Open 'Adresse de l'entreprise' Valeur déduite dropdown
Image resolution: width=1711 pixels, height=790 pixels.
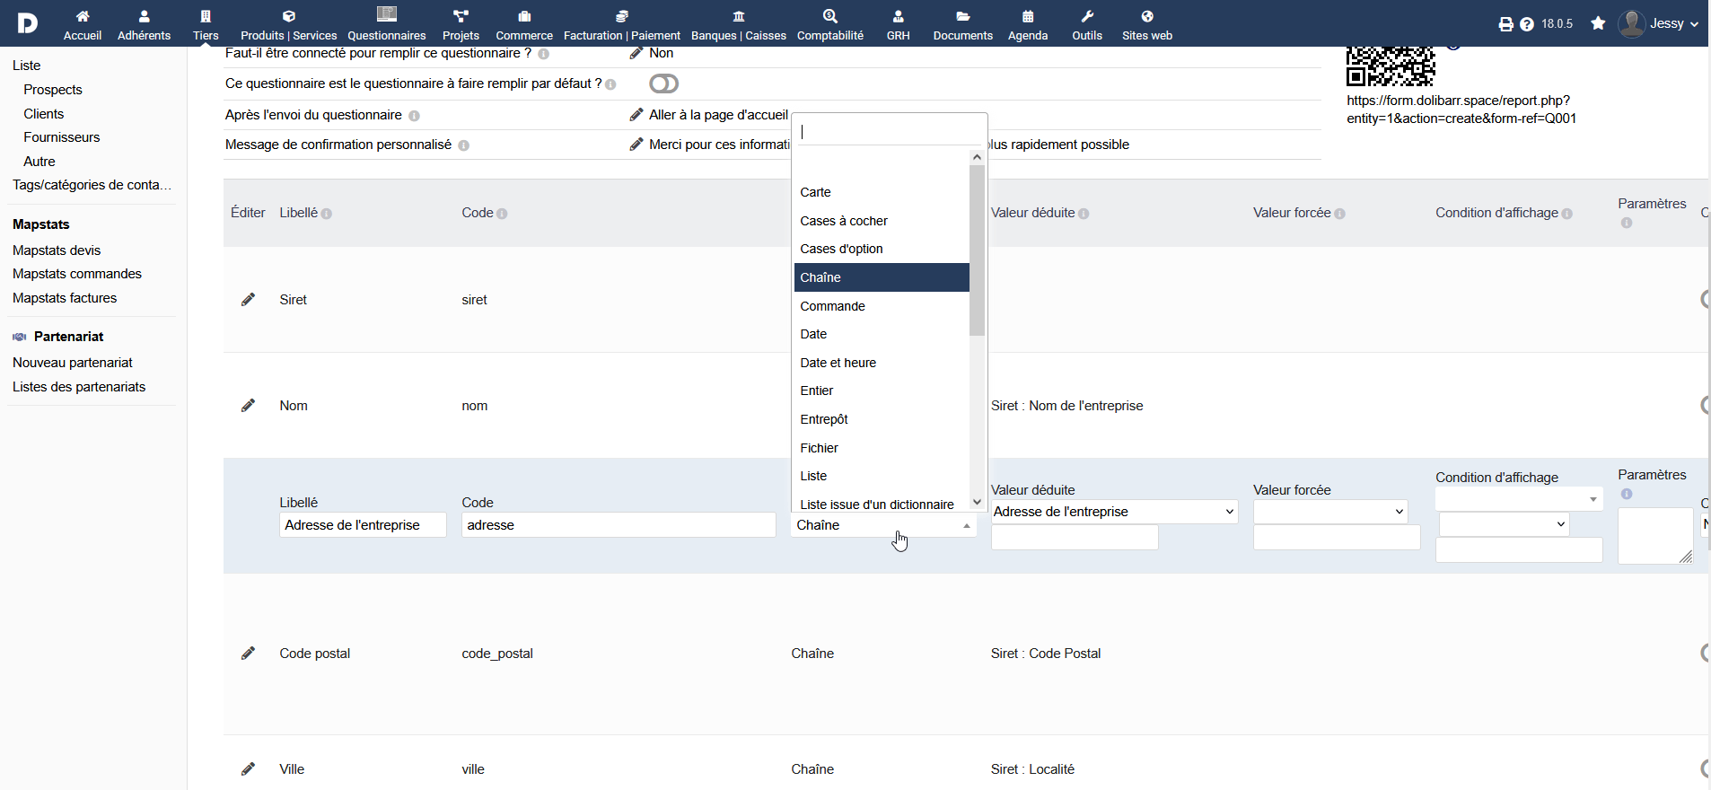[x=1114, y=512]
